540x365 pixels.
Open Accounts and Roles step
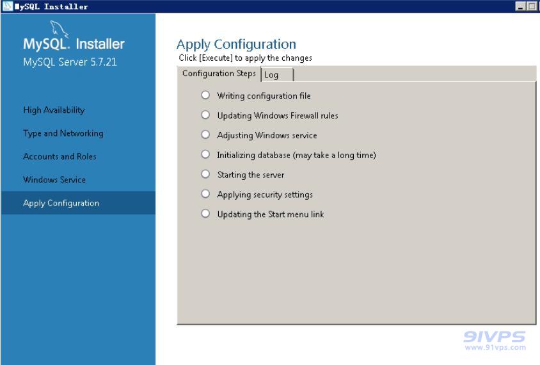[x=60, y=156]
